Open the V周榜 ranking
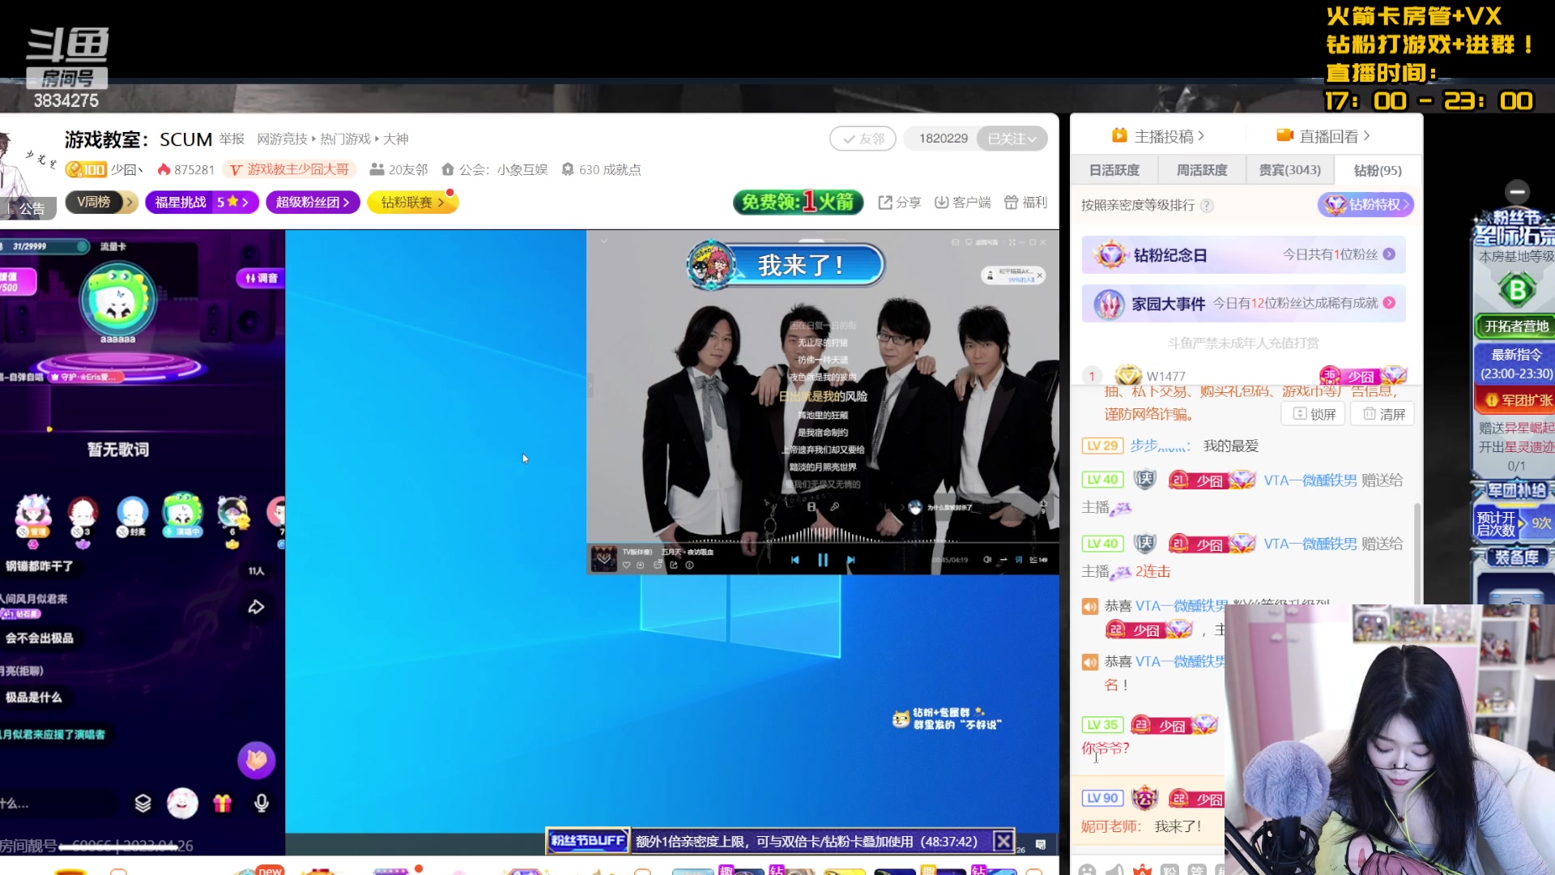This screenshot has width=1555, height=875. [100, 202]
